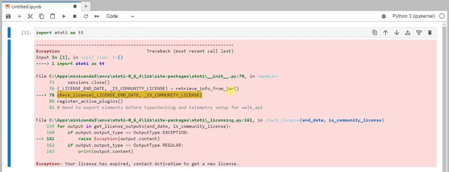Screen dimensions: 449x172
Task: Switch kernel via Python 3 (ipykernel)
Action: (x=414, y=16)
